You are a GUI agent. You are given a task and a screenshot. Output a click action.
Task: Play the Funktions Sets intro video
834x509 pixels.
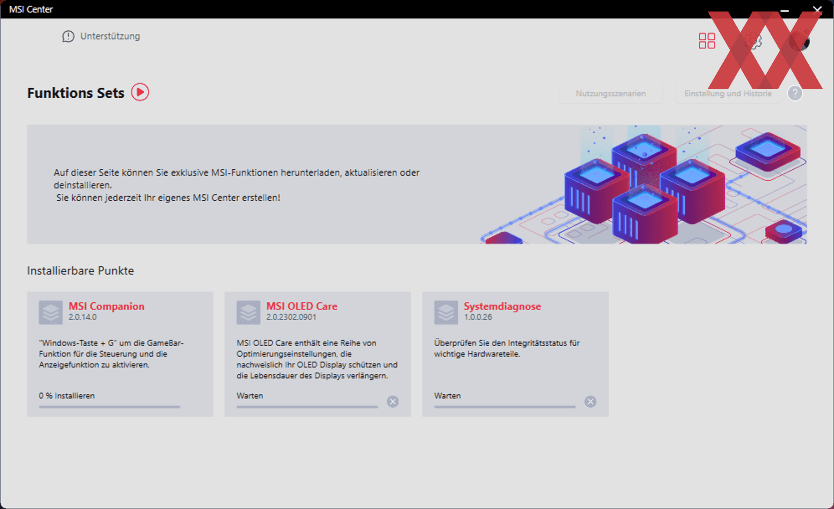pyautogui.click(x=140, y=92)
